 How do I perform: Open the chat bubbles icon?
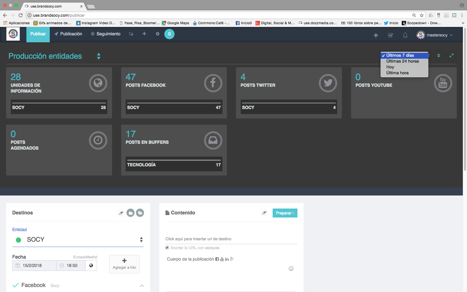(x=131, y=34)
